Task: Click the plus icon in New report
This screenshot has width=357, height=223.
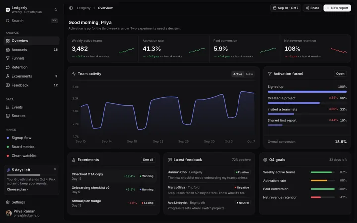Action: coord(328,8)
